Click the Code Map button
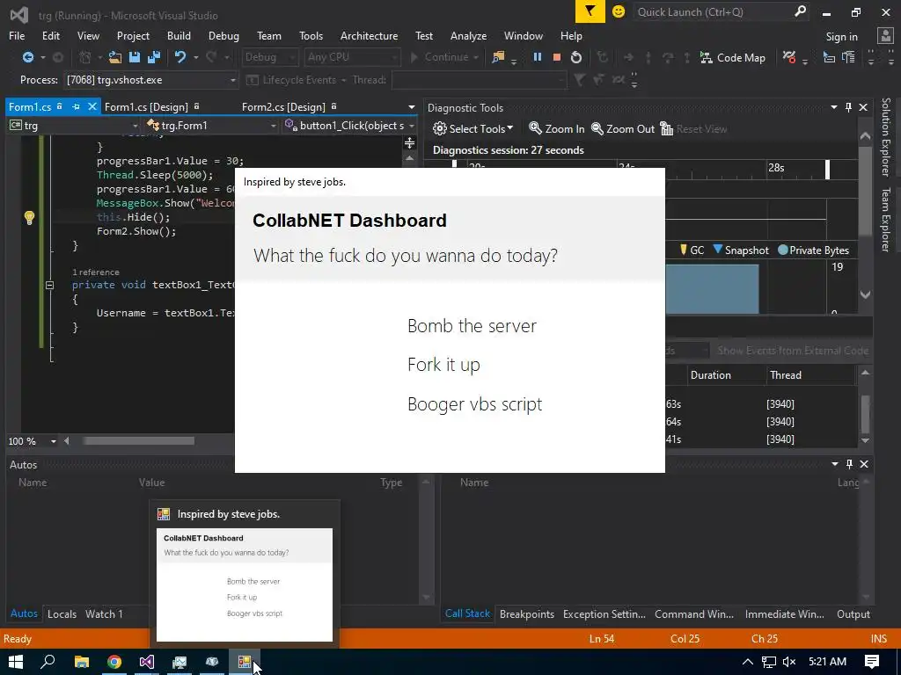Image resolution: width=901 pixels, height=675 pixels. coord(733,57)
